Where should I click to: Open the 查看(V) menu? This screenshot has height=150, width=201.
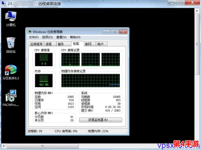click(x=61, y=37)
